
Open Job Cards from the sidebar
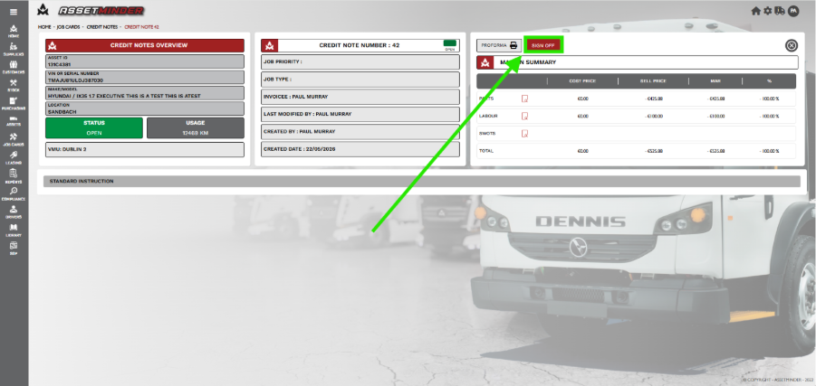tap(14, 140)
